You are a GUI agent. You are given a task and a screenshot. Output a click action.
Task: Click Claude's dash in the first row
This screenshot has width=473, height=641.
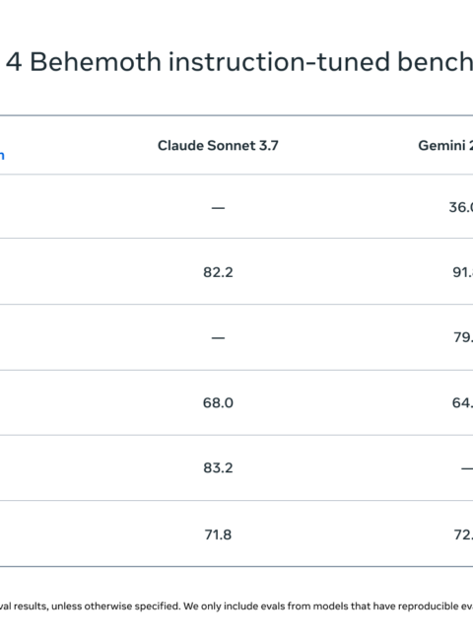click(x=218, y=208)
